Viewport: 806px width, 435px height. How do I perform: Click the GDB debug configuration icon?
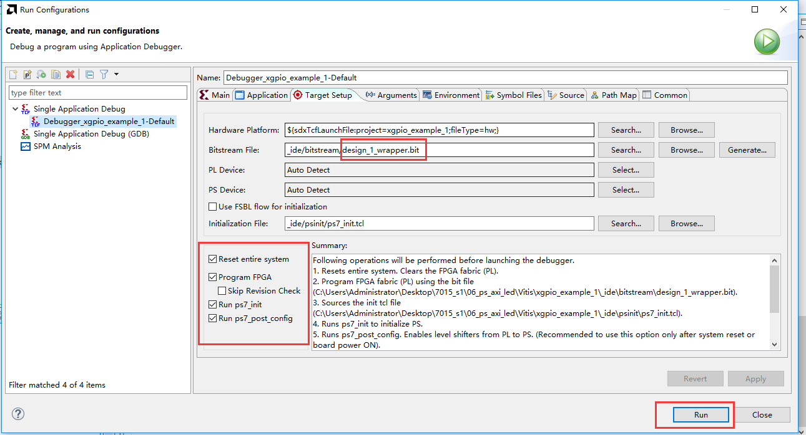26,134
